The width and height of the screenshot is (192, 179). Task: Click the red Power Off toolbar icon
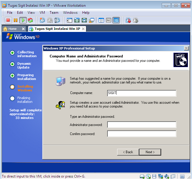(x=8, y=20)
